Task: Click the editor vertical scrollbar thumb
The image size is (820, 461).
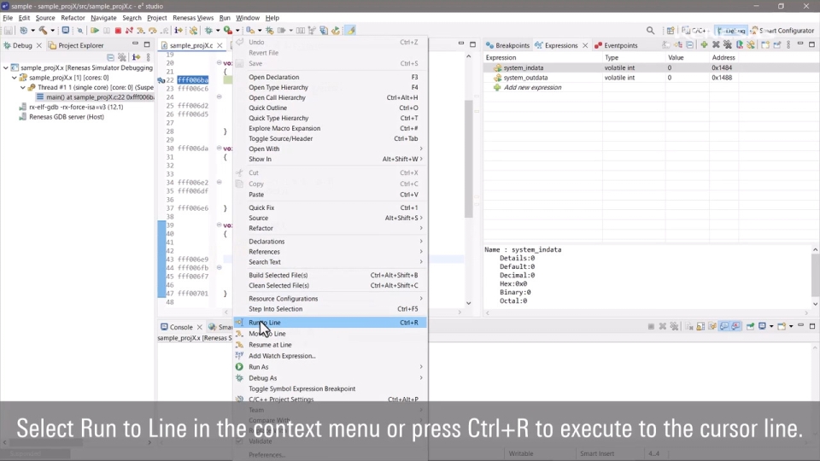Action: (x=469, y=159)
